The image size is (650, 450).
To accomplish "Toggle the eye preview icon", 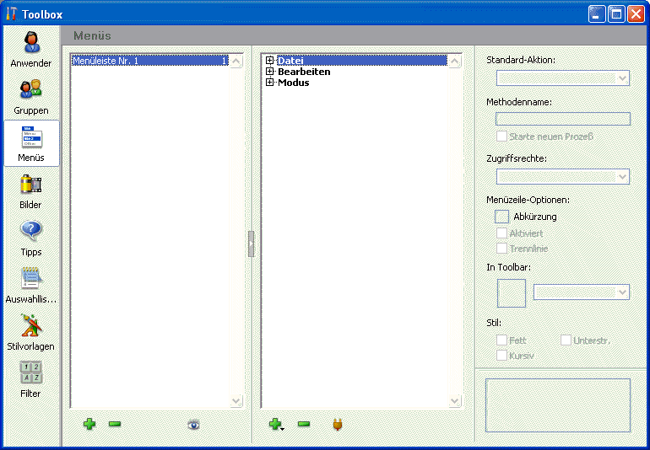I will (194, 425).
